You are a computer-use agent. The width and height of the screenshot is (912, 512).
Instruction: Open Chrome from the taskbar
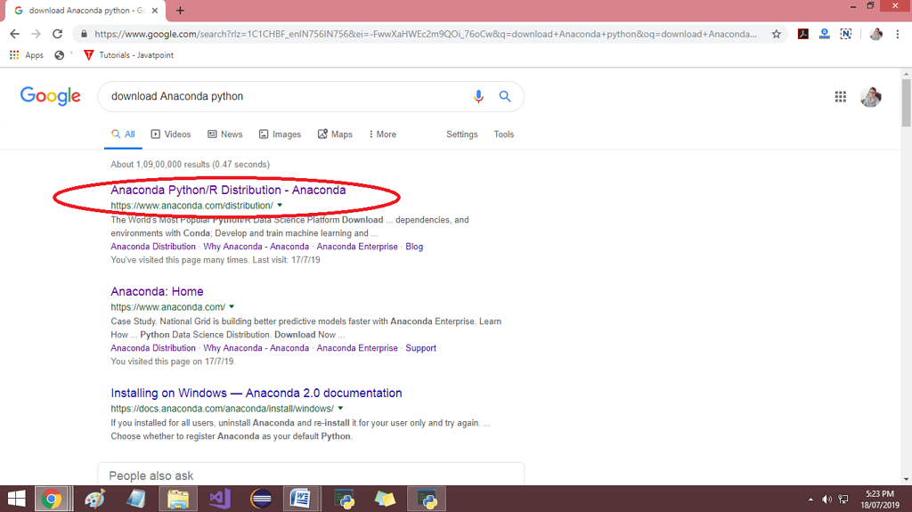click(x=53, y=499)
